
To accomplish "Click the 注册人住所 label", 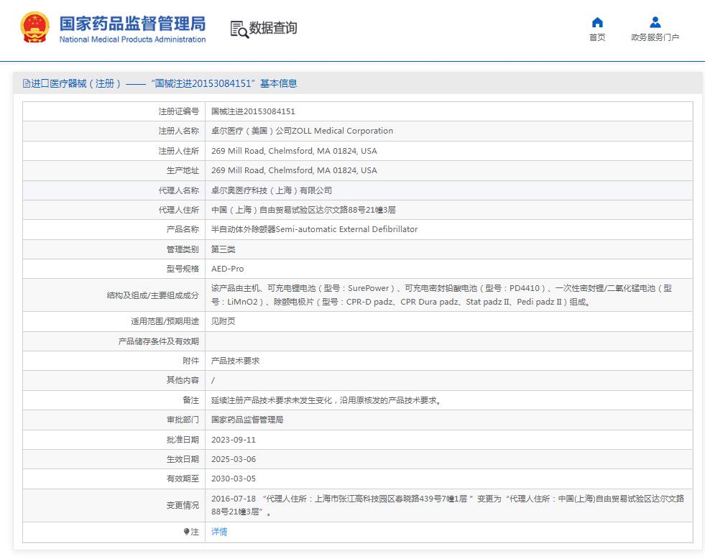I will pyautogui.click(x=178, y=151).
